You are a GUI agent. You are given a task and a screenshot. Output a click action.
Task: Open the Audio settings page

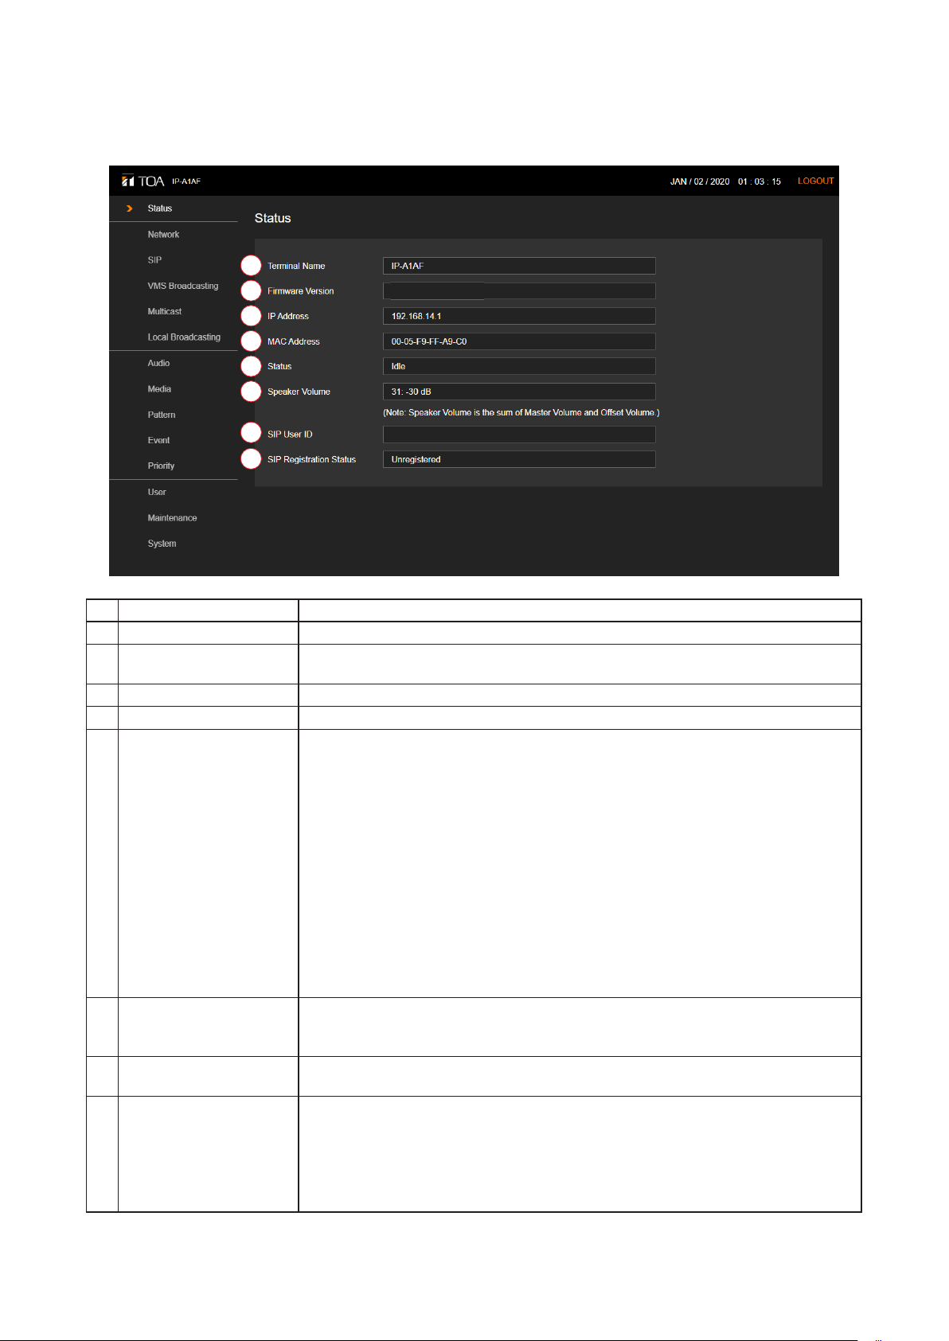(x=158, y=363)
